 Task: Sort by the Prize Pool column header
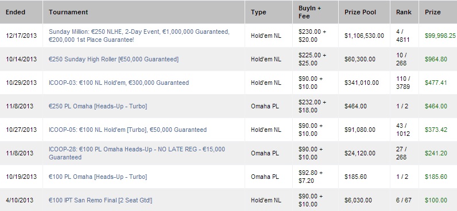[x=360, y=12]
